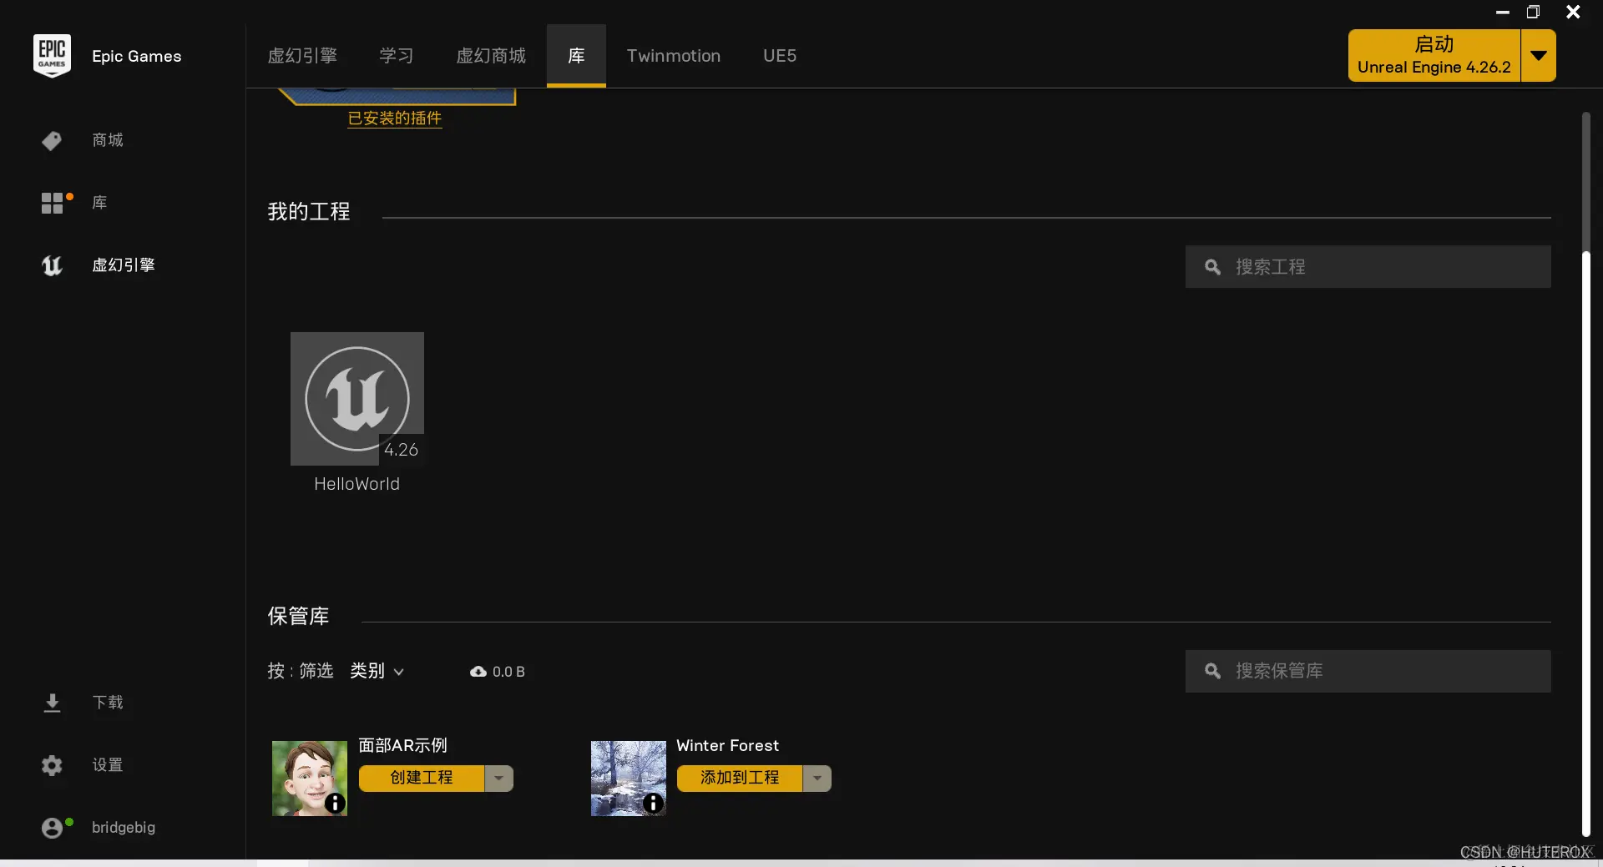Viewport: 1603px width, 867px height.
Task: Click the 设置 sidebar label
Action: point(108,765)
